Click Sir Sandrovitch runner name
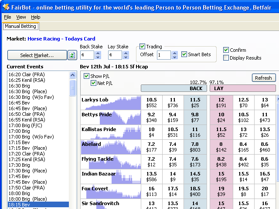This screenshot has height=209, width=279. (100, 203)
